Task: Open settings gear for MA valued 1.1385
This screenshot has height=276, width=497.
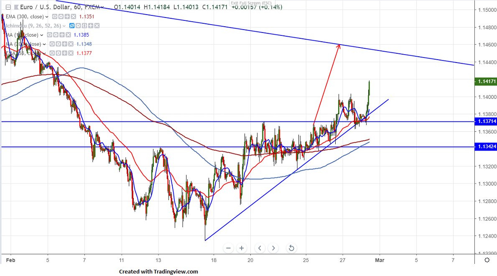Action: point(56,35)
